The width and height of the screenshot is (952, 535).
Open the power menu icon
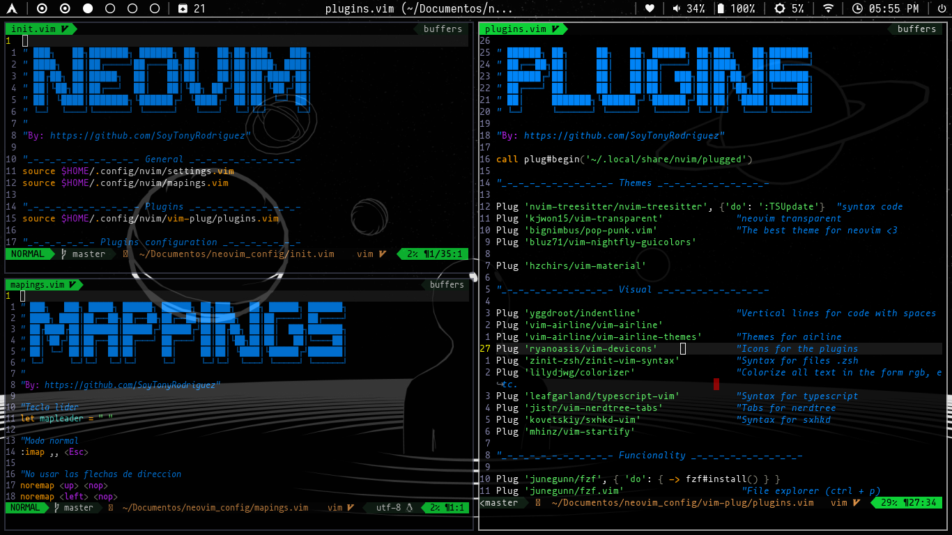click(942, 8)
